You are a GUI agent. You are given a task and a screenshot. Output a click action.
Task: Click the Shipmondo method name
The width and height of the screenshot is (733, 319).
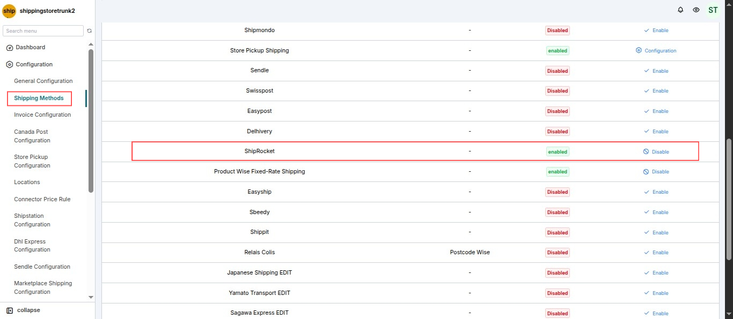click(x=260, y=31)
